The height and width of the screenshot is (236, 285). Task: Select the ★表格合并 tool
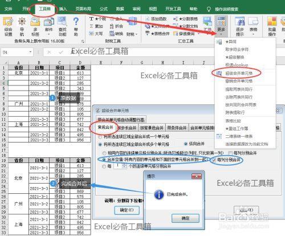157,34
